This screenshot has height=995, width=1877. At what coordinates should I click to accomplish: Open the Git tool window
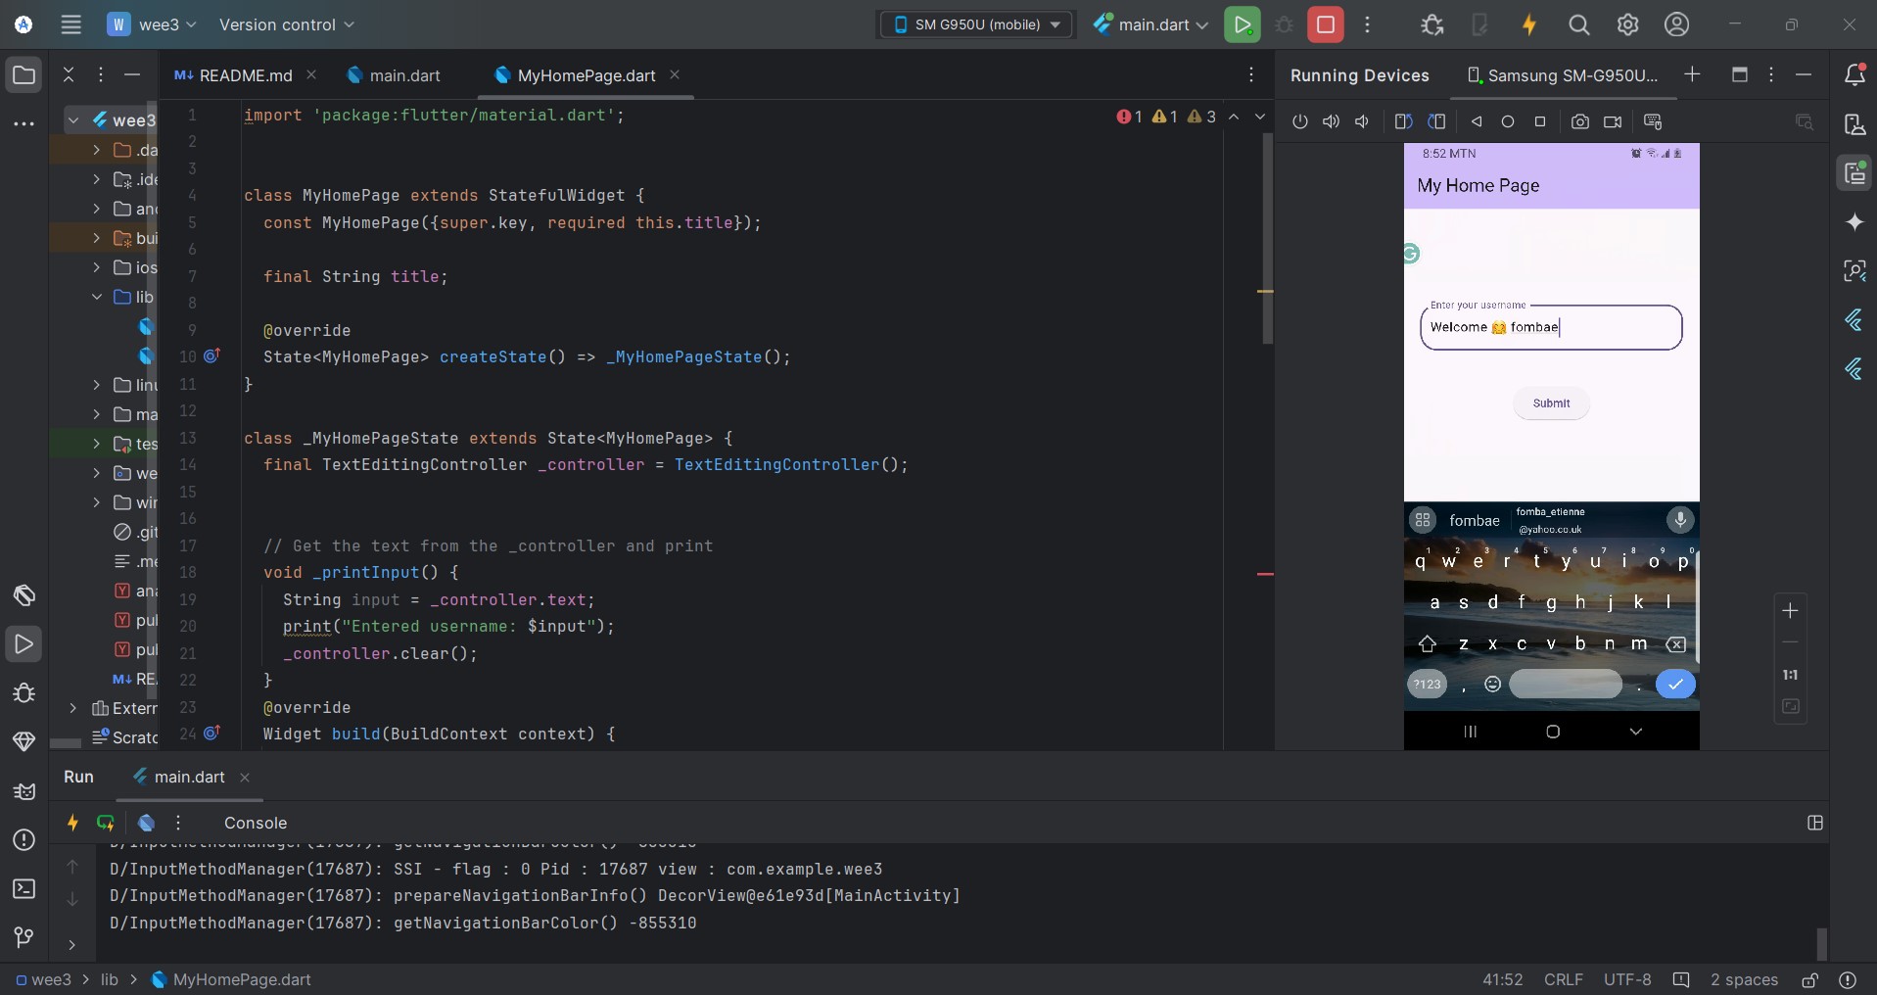pos(23,937)
